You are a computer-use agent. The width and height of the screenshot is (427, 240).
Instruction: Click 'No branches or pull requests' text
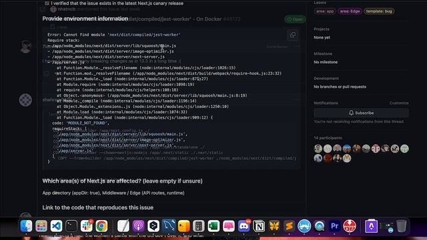coord(340,87)
